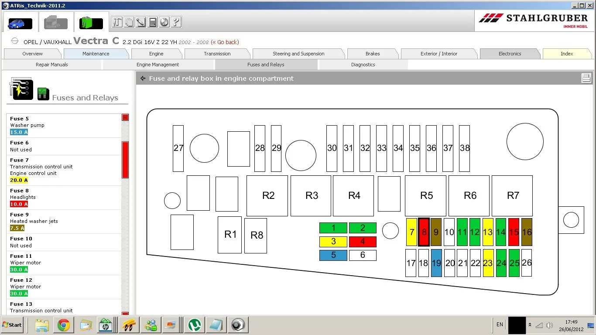Viewport: 596px width, 335px height.
Task: Click the Start button
Action: tap(12, 325)
